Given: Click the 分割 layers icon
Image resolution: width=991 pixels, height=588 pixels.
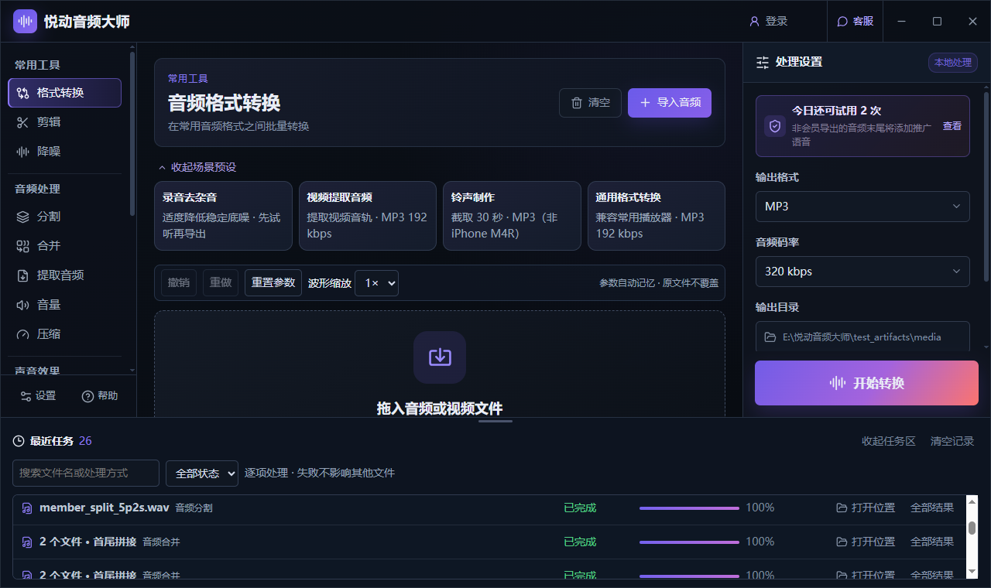Looking at the screenshot, I should (x=23, y=217).
